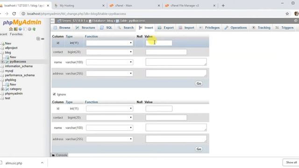This screenshot has height=168, width=299.
Task: Reload the browser page
Action: pyautogui.click(x=14, y=14)
